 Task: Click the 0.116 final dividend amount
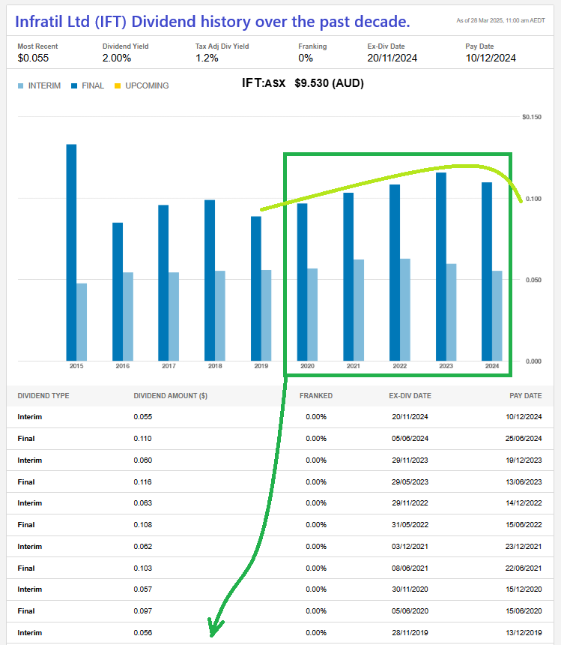click(142, 481)
